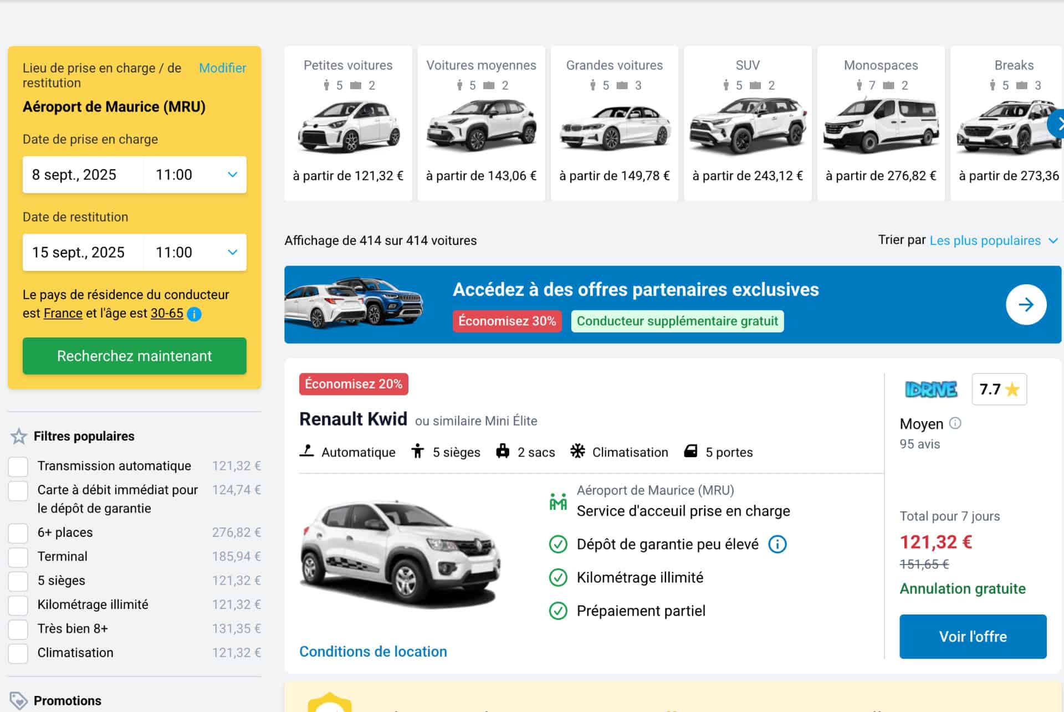Screen dimensions: 1064x712
Task: Click the airport pickup service icon
Action: tap(559, 500)
